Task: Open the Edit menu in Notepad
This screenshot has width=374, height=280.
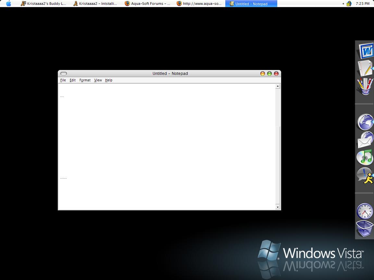Action: click(x=72, y=80)
